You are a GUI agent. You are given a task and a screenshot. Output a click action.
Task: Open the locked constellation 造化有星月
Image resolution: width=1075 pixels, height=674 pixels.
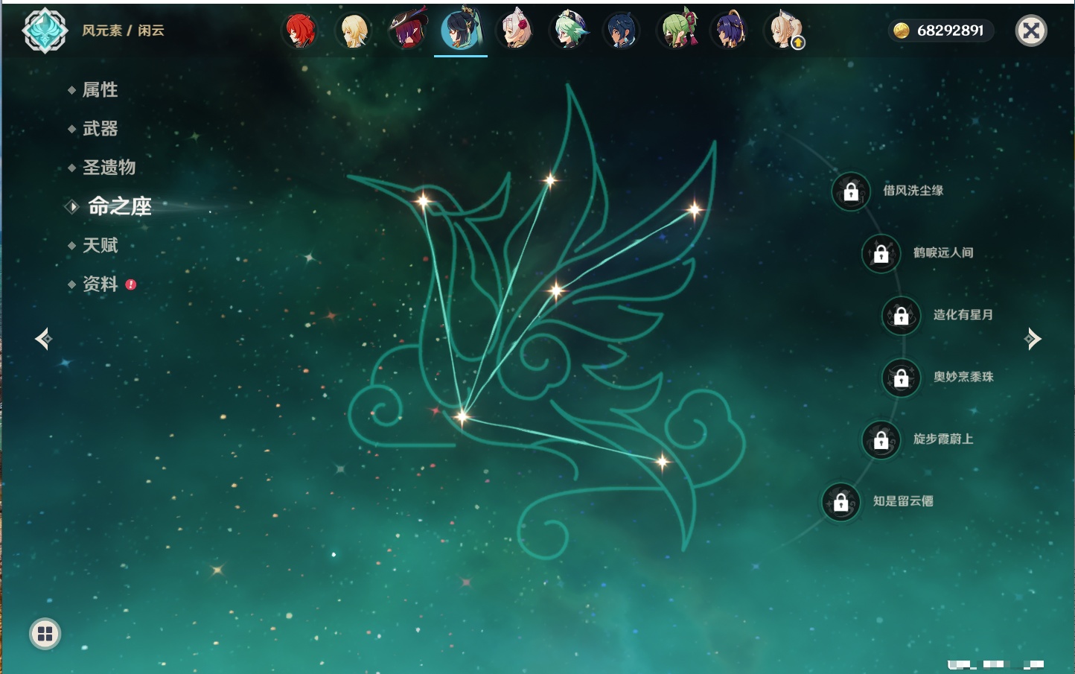(901, 315)
